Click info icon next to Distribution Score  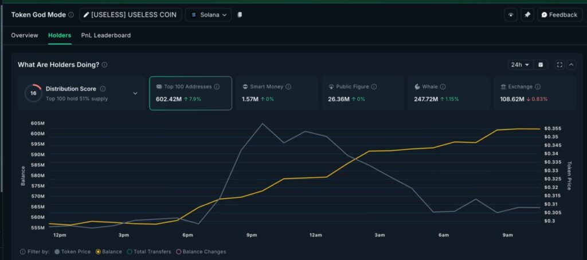pos(103,89)
